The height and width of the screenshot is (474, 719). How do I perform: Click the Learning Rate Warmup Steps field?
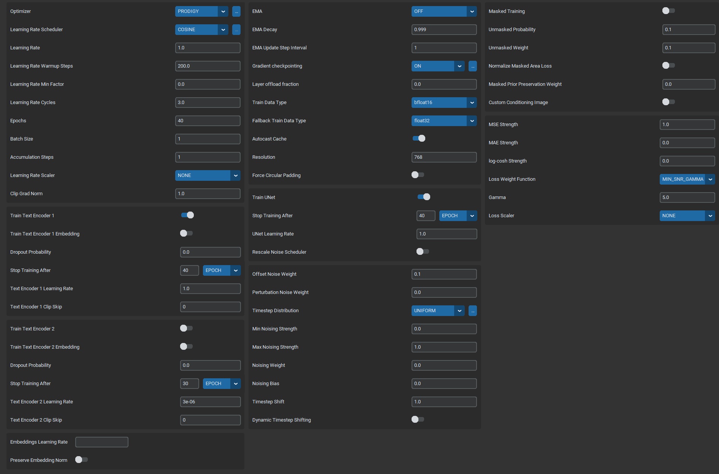tap(208, 66)
